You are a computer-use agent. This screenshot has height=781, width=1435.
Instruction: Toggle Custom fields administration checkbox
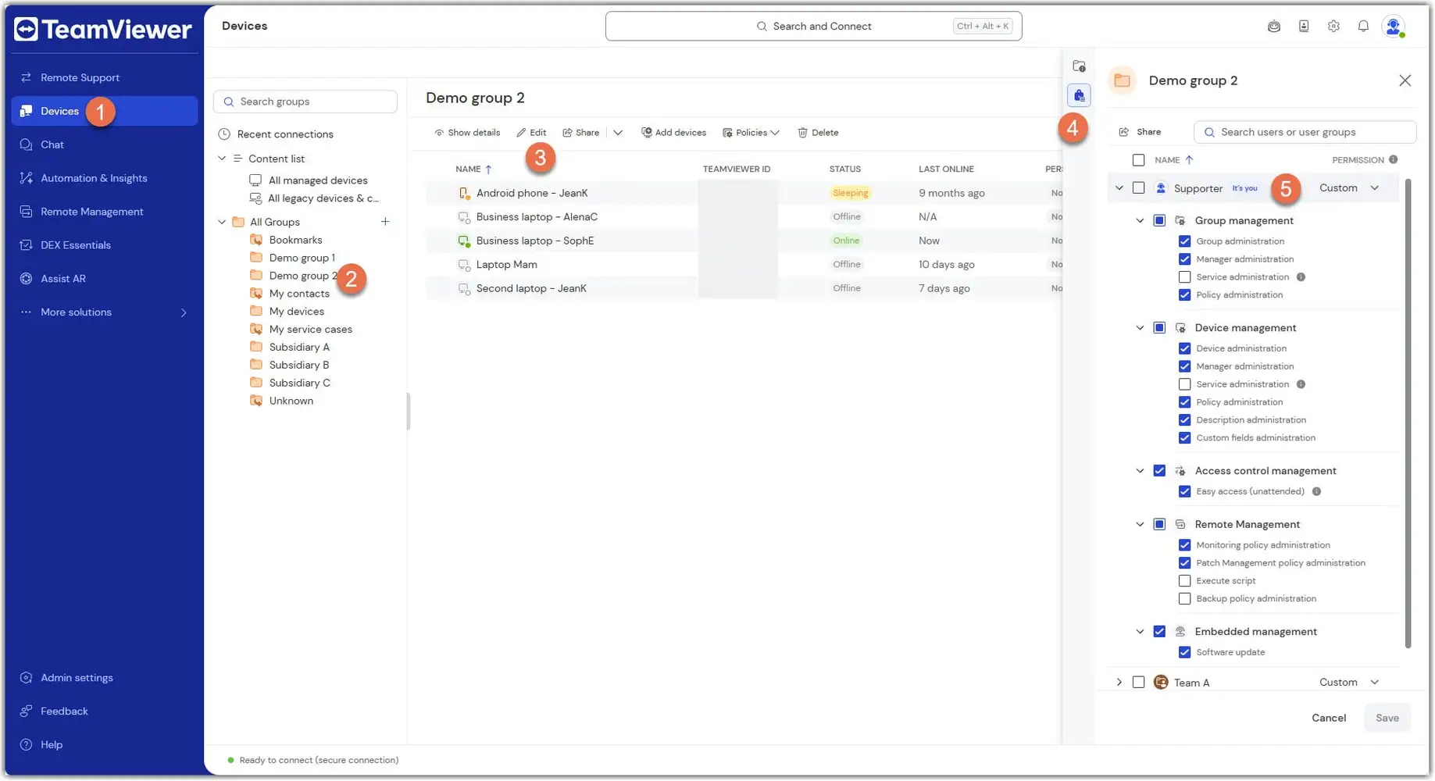point(1184,438)
